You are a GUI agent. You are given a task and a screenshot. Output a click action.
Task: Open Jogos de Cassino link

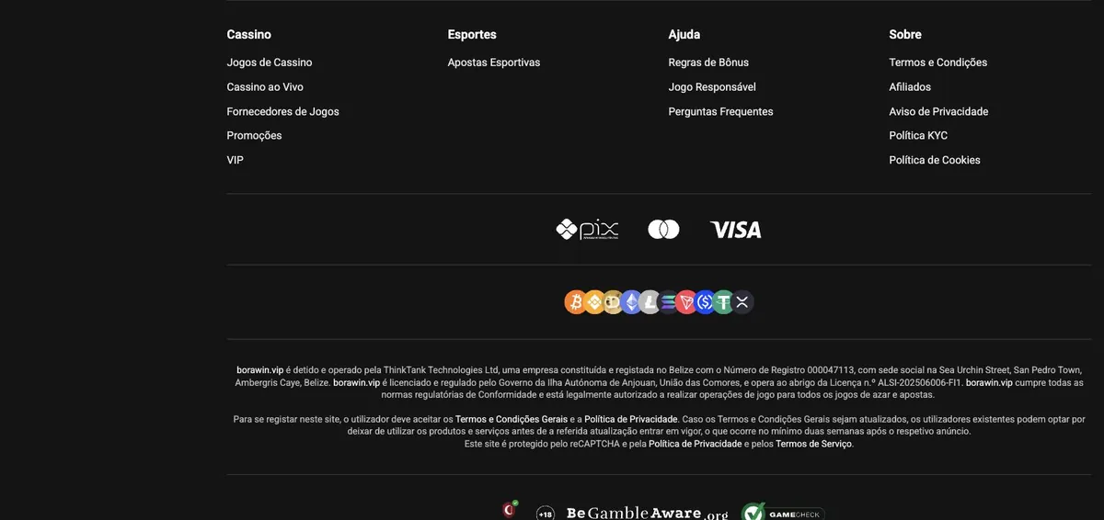(270, 62)
